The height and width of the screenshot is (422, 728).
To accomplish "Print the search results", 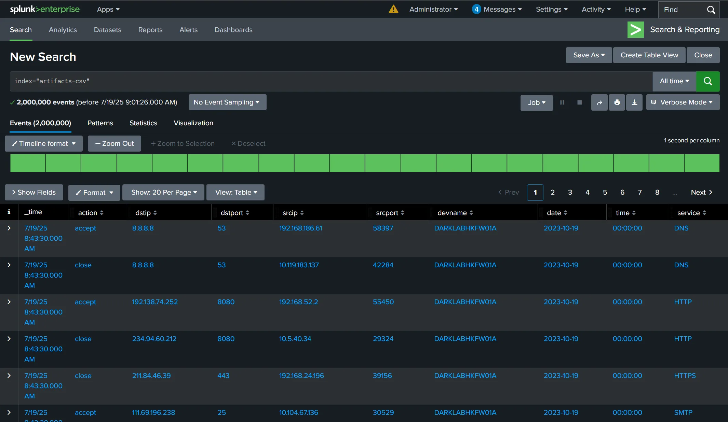I will (x=617, y=102).
